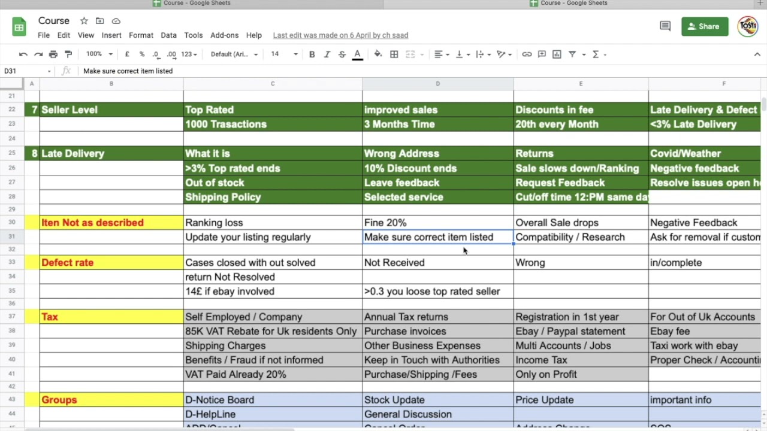This screenshot has width=767, height=431.
Task: Format as currency with pound icon
Action: (127, 54)
